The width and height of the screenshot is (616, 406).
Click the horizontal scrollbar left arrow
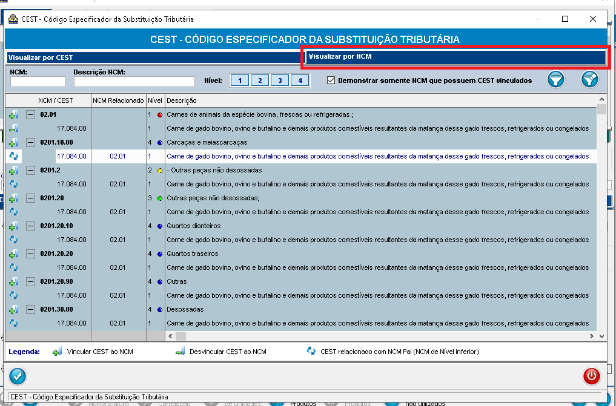coord(170,336)
